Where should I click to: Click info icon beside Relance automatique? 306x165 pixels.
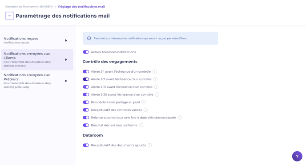point(180,118)
